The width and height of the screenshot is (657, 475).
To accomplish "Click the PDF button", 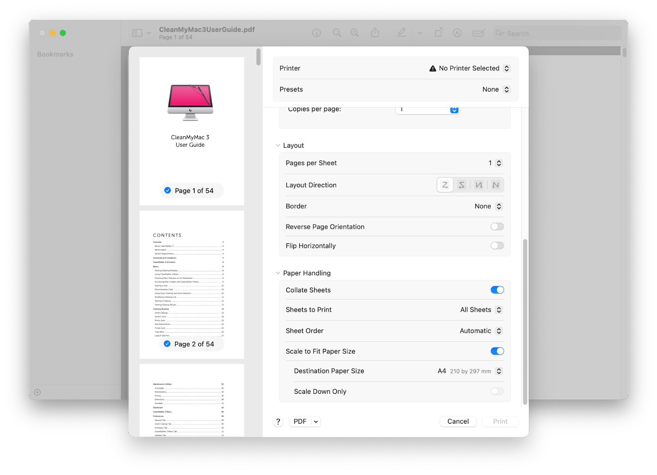I will [300, 422].
